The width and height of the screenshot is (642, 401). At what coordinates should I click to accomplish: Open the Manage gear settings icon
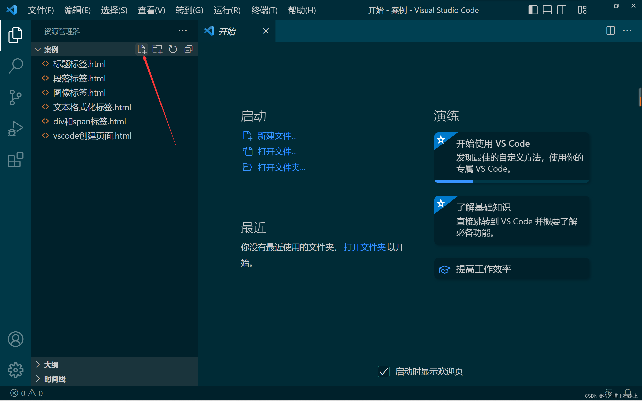[15, 370]
